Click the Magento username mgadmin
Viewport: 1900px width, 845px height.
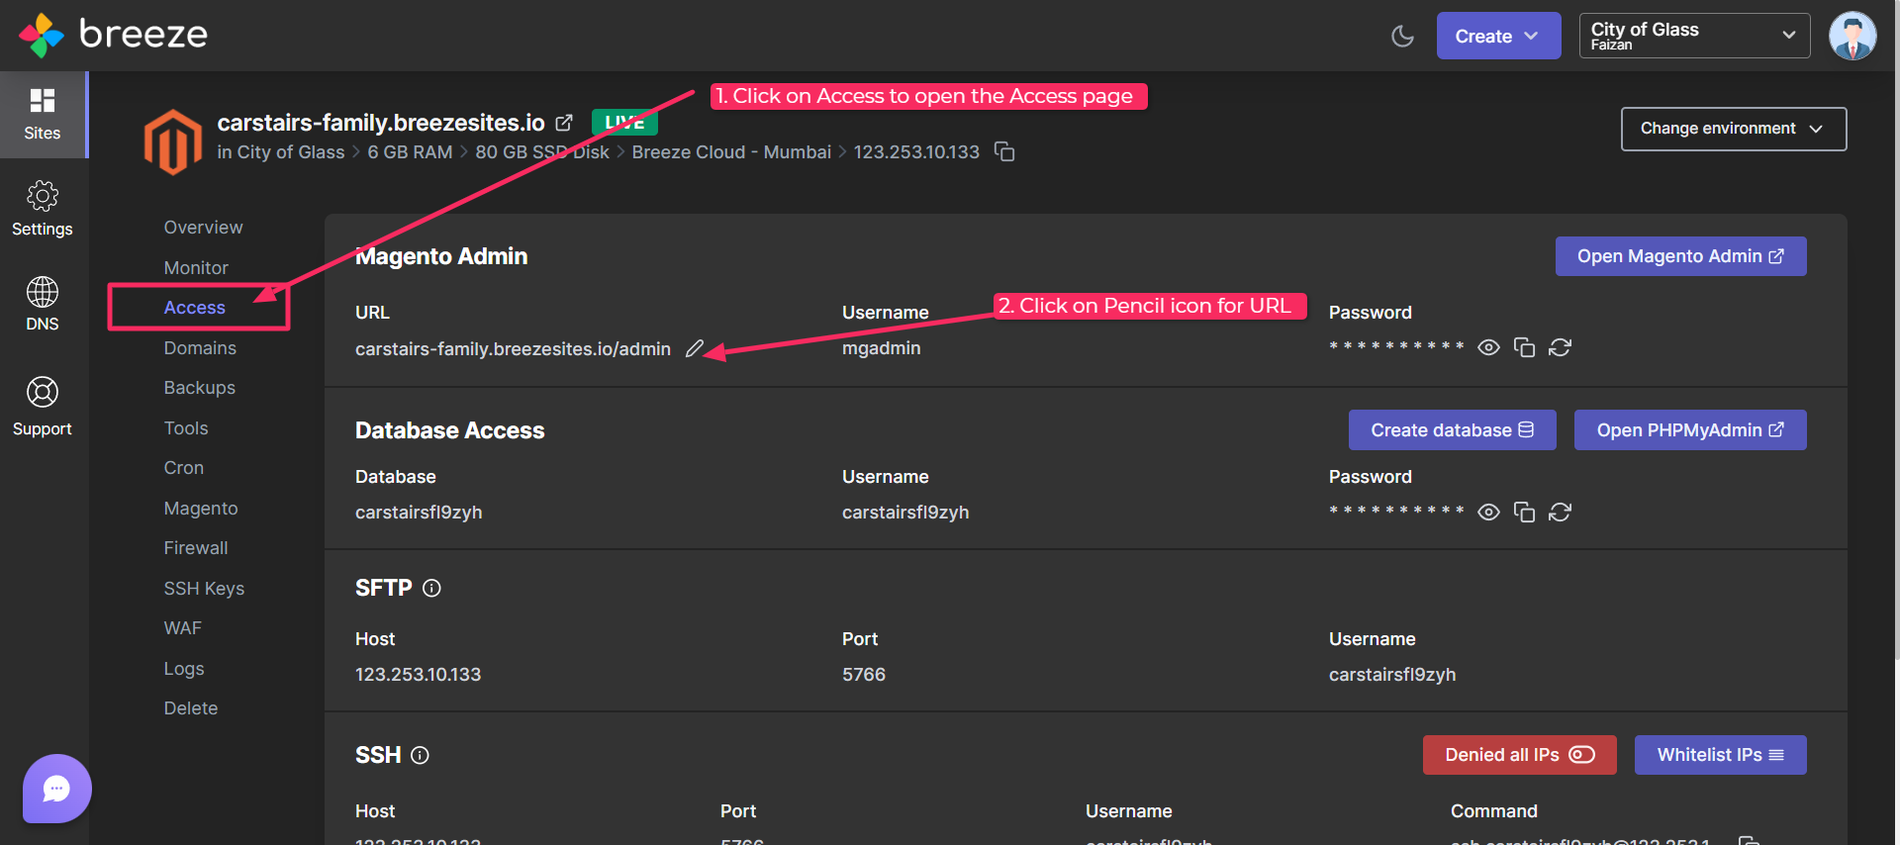pyautogui.click(x=881, y=348)
